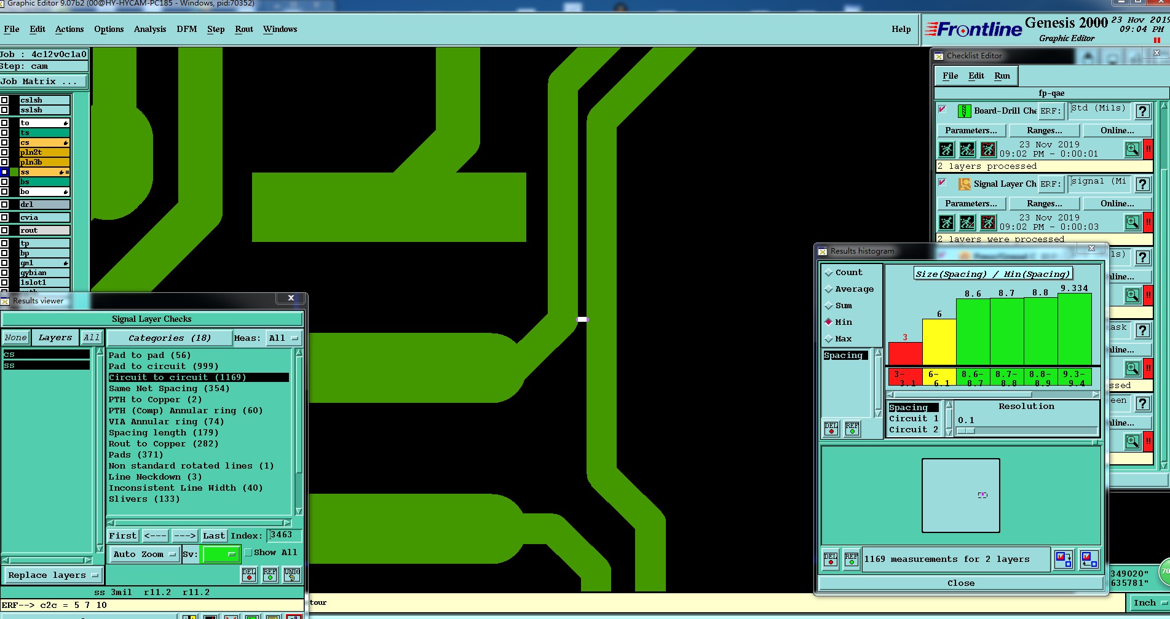The image size is (1170, 619).
Task: Click Index input field showing 3463
Action: tap(284, 535)
